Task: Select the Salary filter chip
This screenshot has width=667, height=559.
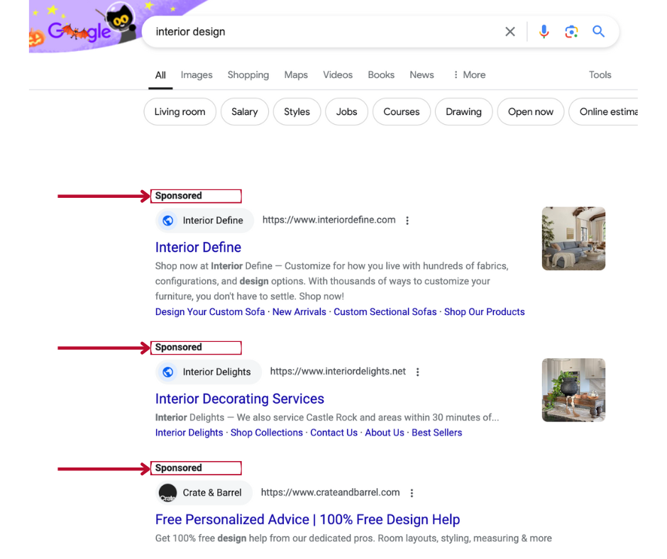Action: click(x=245, y=112)
